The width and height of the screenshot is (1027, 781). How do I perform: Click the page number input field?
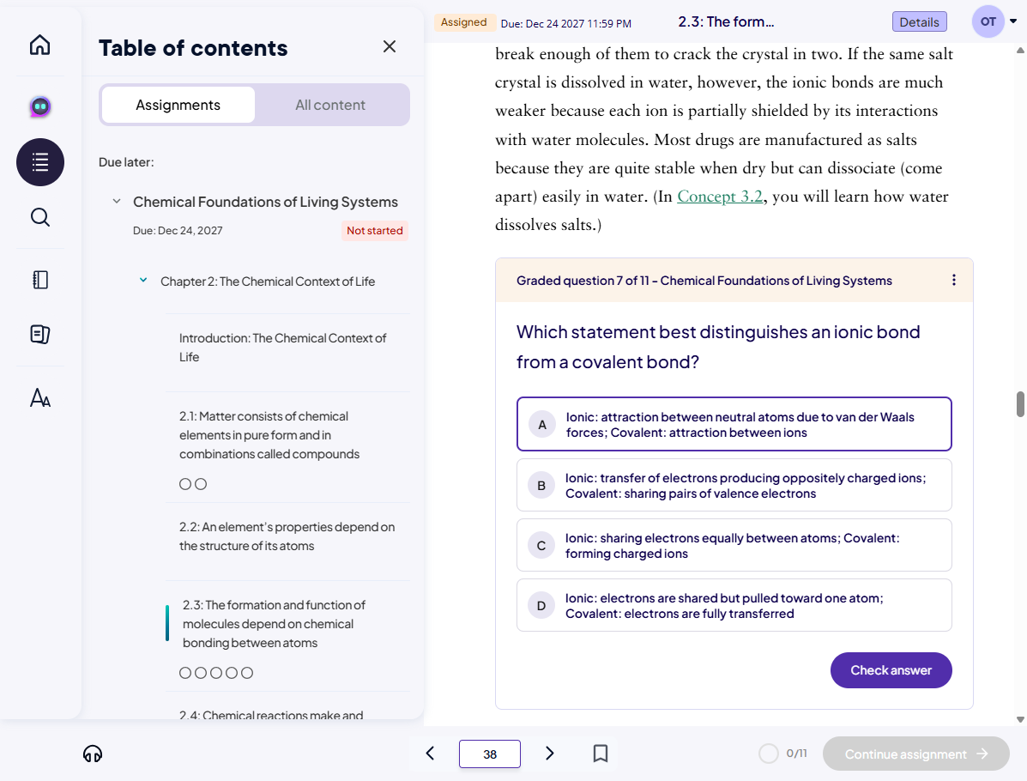(489, 753)
